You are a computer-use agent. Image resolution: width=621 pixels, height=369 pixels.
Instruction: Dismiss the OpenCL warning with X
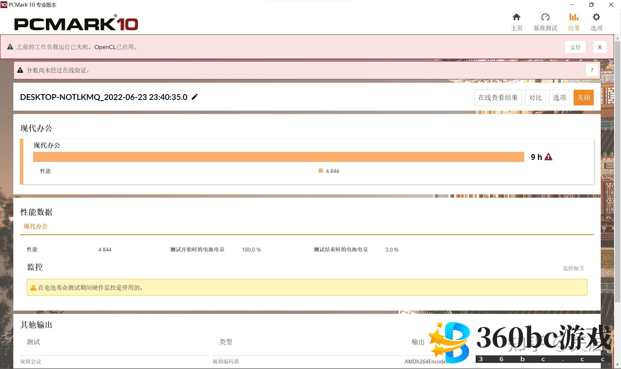click(x=600, y=47)
